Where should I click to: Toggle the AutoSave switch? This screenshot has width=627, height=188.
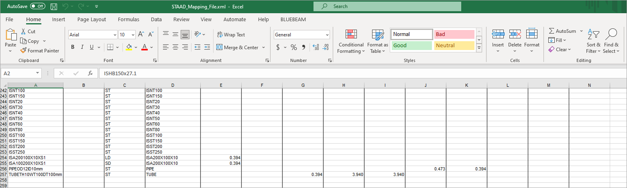pyautogui.click(x=38, y=6)
